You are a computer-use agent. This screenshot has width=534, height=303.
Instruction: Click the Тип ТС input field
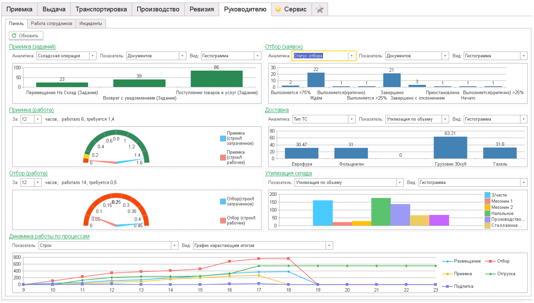coord(320,119)
